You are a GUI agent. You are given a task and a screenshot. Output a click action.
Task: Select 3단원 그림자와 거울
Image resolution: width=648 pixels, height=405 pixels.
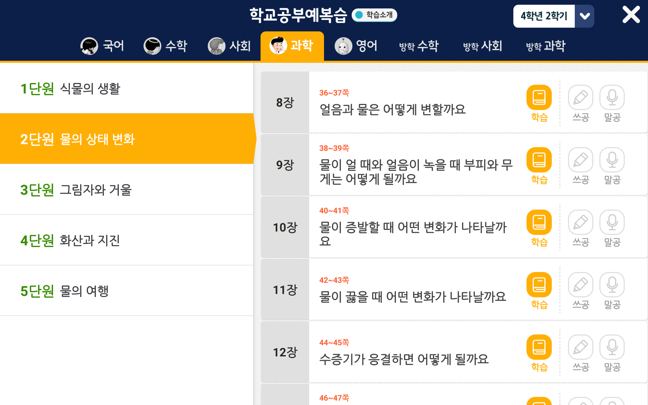pos(127,189)
